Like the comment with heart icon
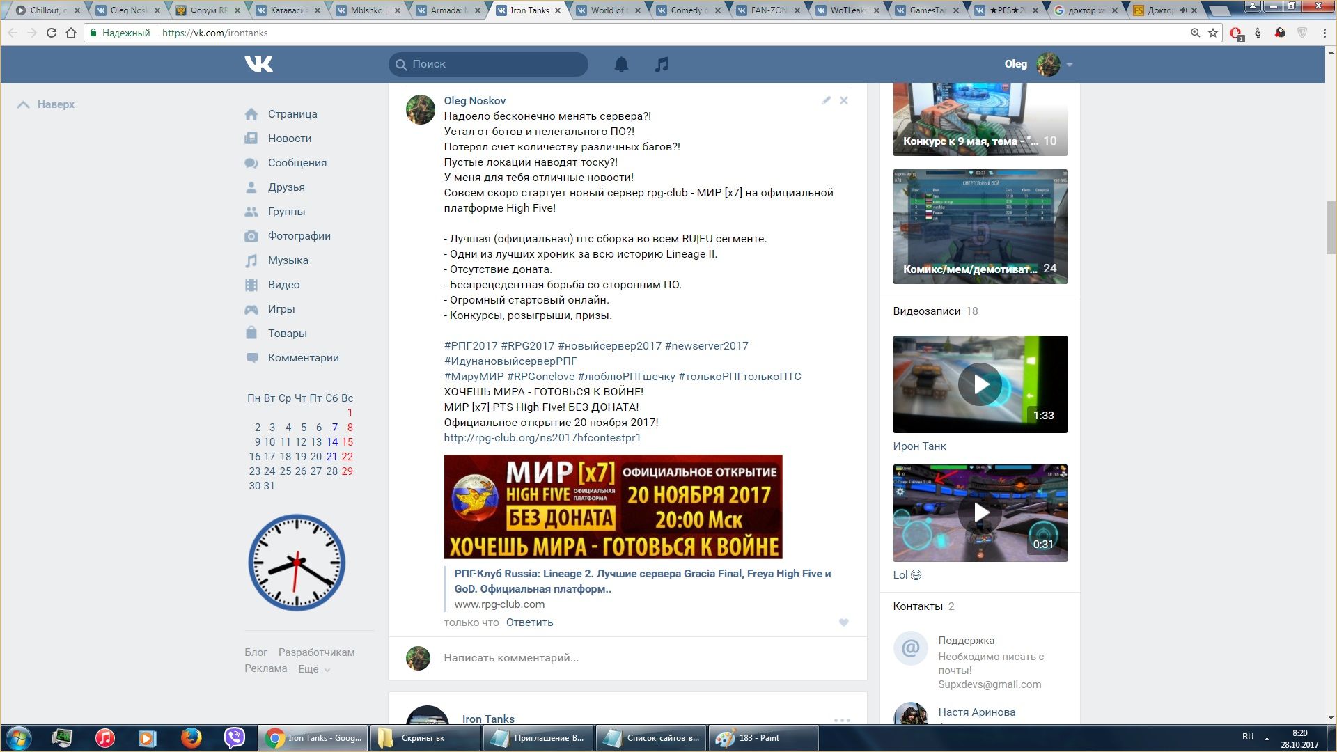 pos(843,622)
